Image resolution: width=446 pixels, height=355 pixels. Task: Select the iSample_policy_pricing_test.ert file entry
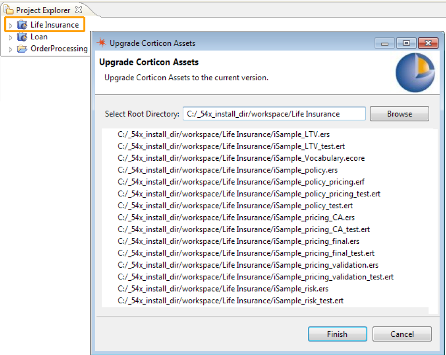[249, 194]
